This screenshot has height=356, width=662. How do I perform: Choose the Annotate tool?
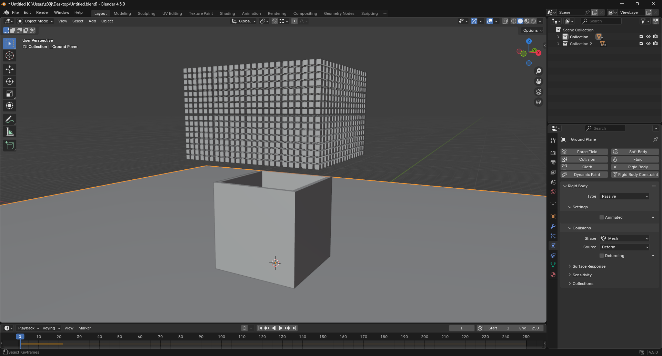pyautogui.click(x=10, y=120)
